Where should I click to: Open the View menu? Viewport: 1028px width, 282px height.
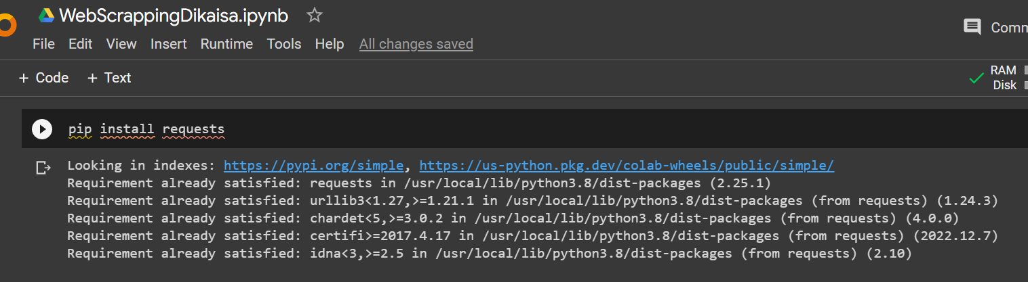(x=121, y=44)
